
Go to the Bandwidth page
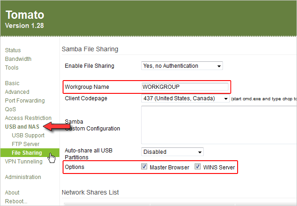tap(18, 59)
